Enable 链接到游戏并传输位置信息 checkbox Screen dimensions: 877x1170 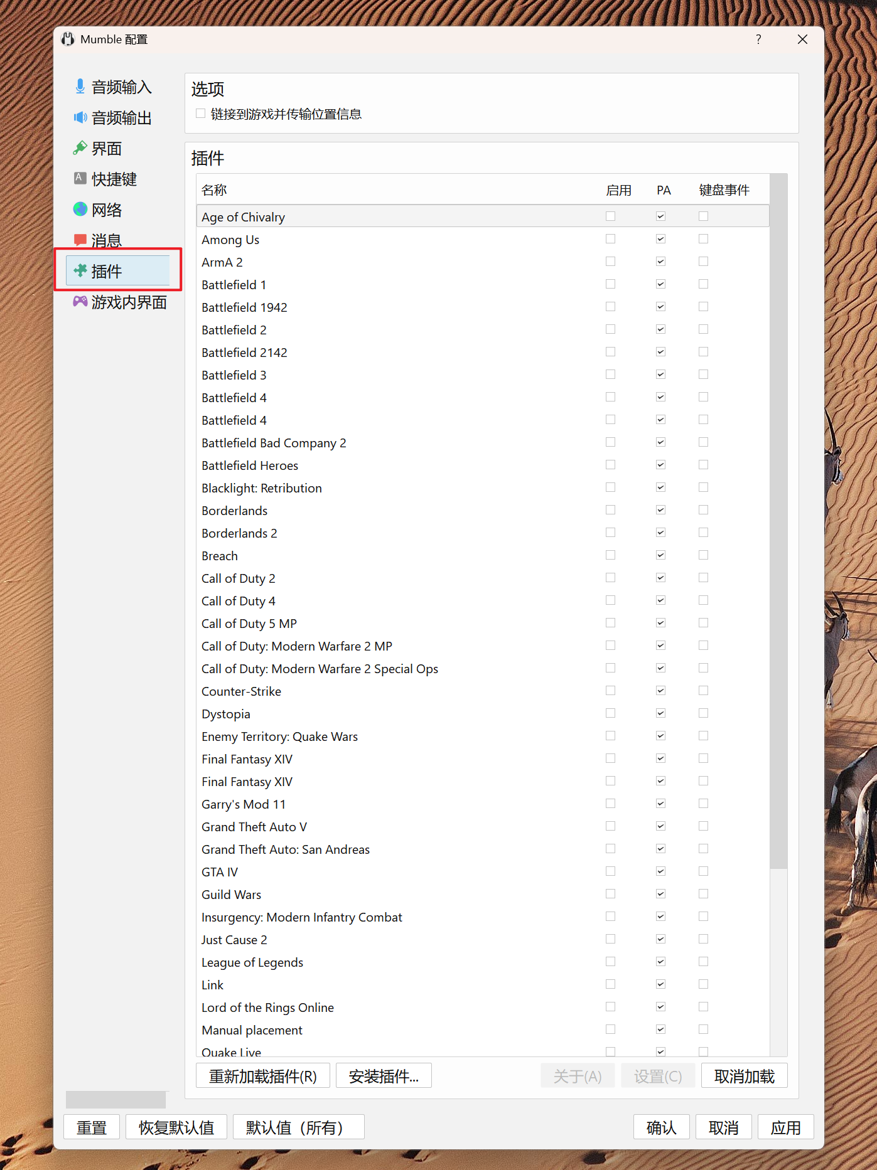tap(201, 114)
